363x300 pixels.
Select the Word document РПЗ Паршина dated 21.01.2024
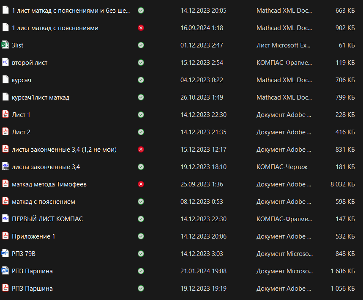point(33,271)
